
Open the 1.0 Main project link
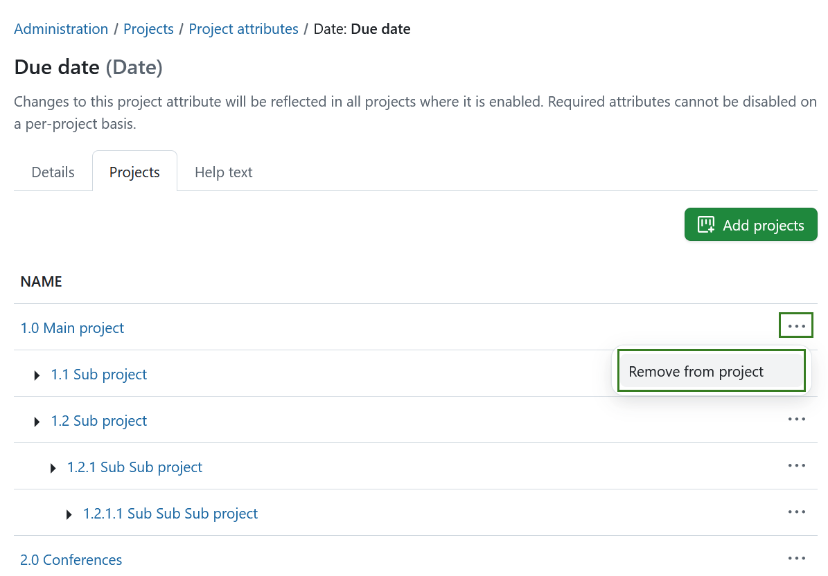(72, 327)
